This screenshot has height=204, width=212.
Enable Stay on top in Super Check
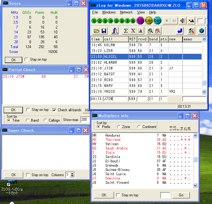(28, 175)
